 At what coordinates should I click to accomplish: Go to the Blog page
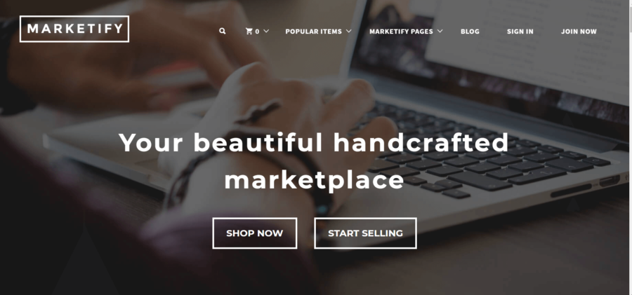tap(470, 32)
